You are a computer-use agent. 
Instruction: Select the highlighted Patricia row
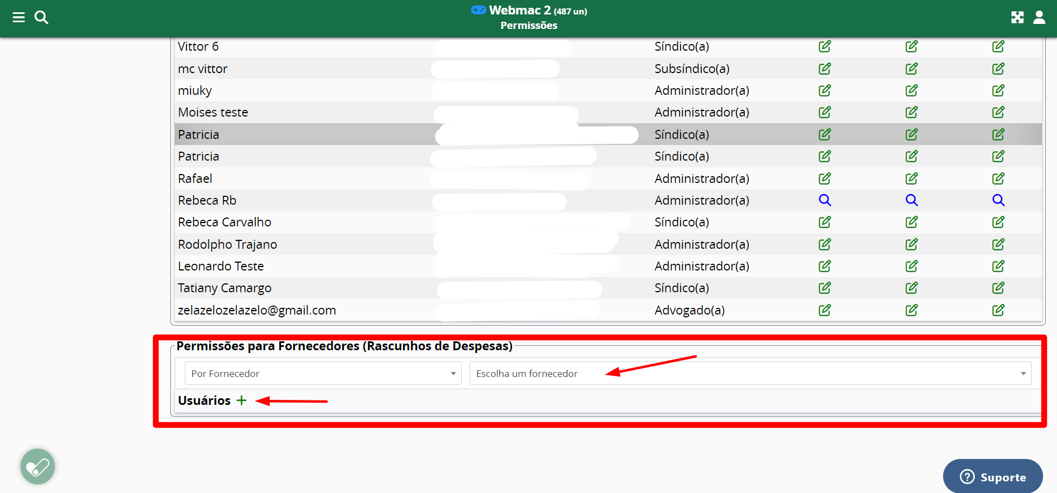(199, 134)
